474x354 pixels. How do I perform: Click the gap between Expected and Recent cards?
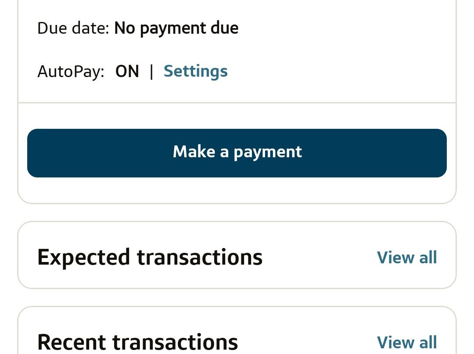[x=237, y=297]
